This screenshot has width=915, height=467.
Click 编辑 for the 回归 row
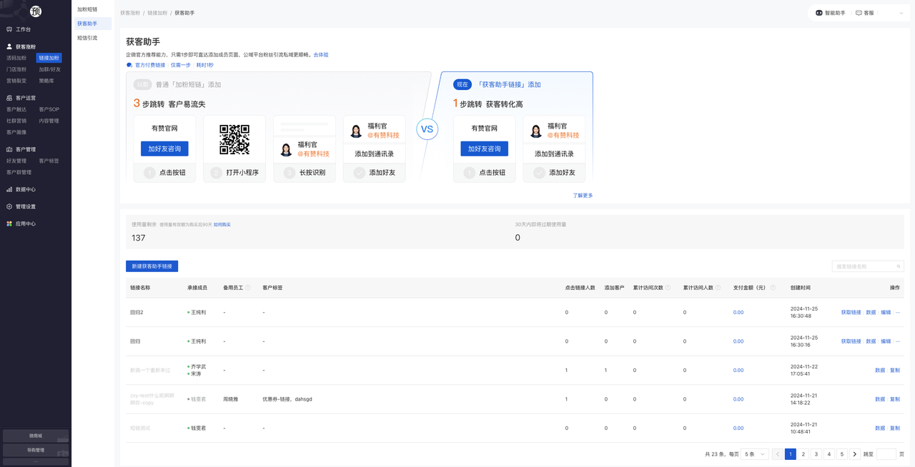(x=886, y=341)
